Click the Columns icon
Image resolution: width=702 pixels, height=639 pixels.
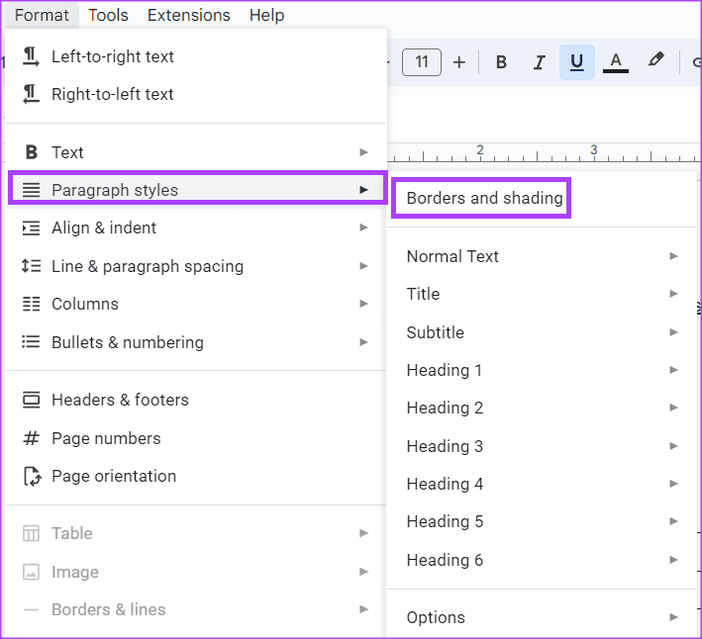coord(31,304)
